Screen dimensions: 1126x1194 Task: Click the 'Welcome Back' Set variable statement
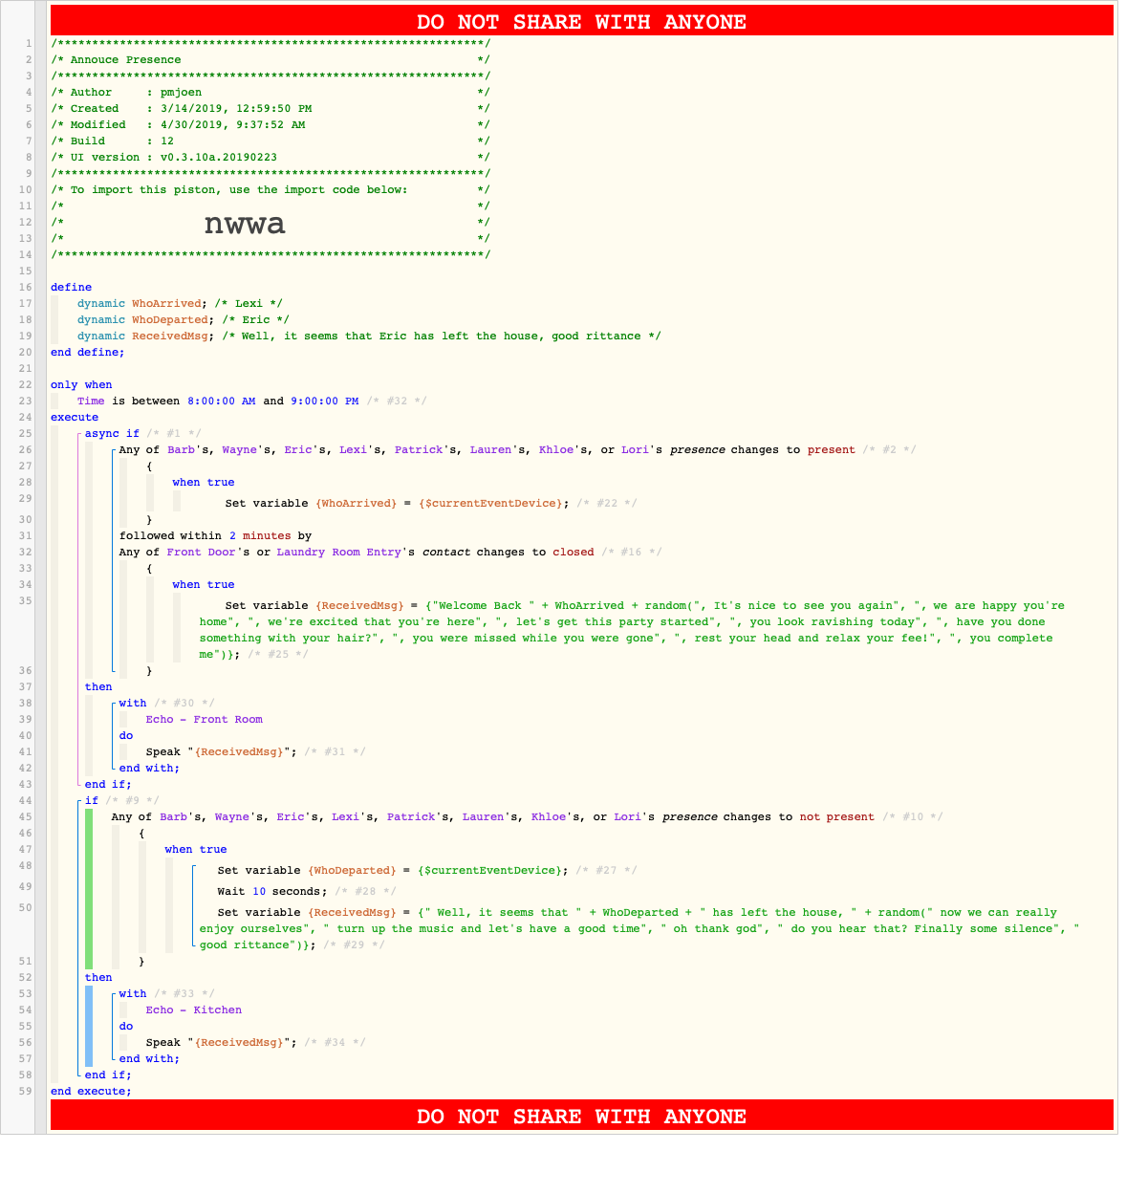pos(631,630)
